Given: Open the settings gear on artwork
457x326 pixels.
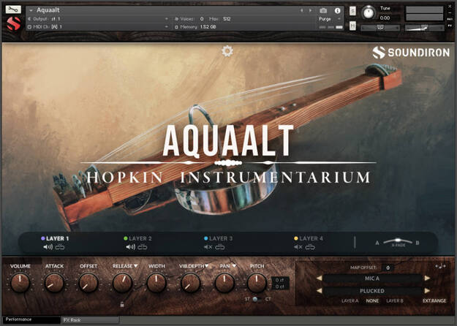Looking at the screenshot, I should click(x=227, y=51).
